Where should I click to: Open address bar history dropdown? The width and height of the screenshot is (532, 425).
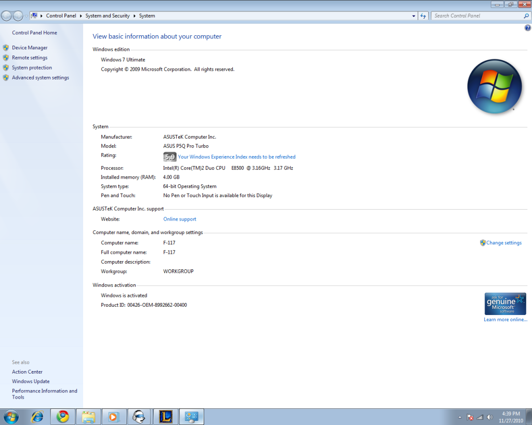pos(414,16)
